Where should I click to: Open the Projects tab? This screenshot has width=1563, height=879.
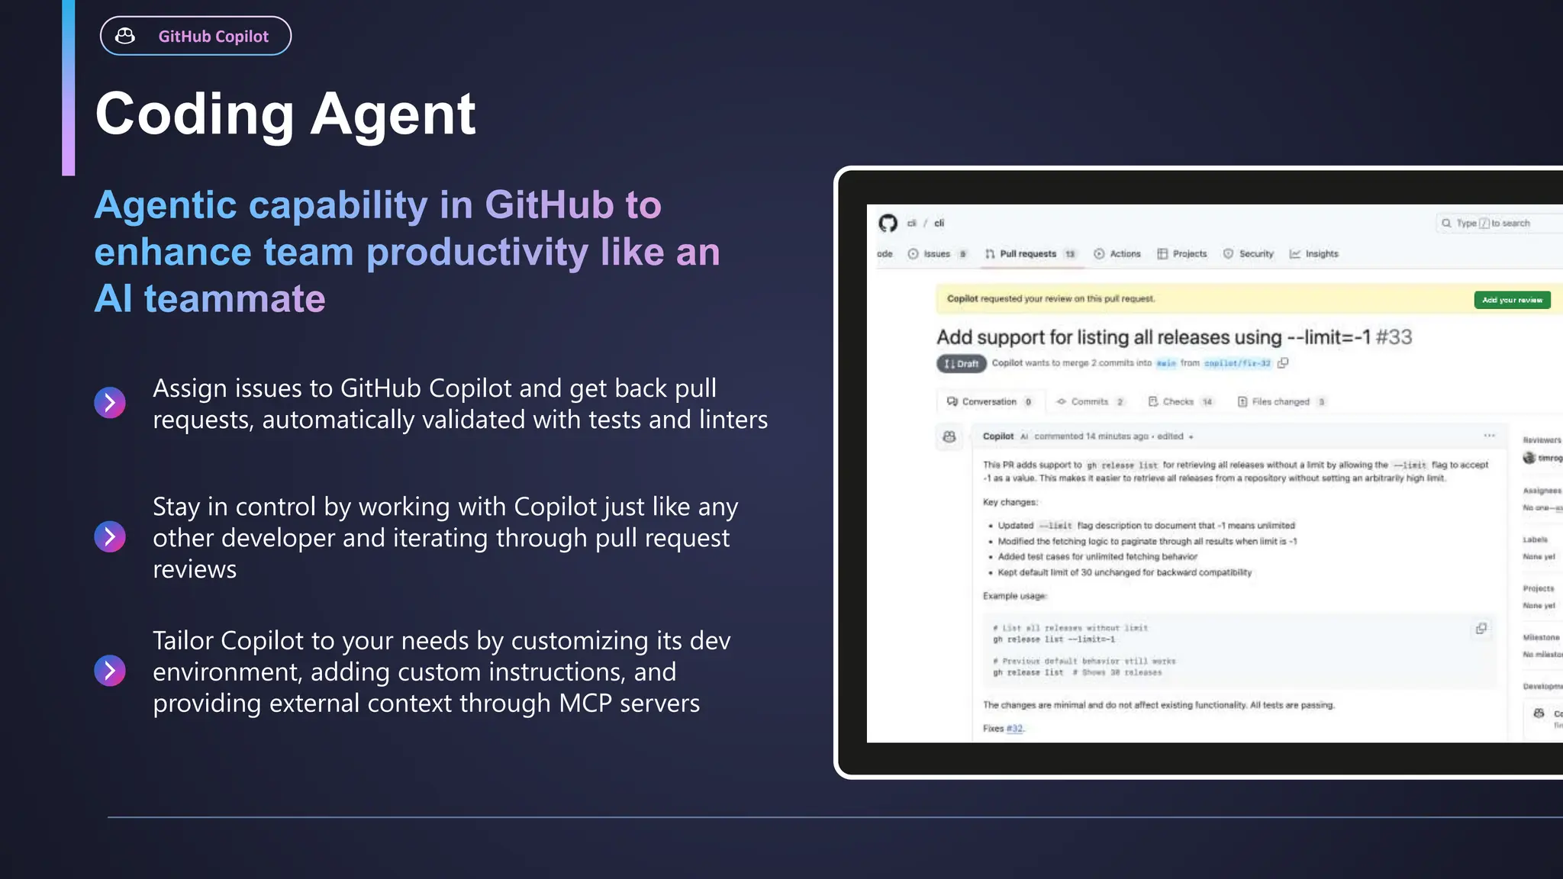1182,254
